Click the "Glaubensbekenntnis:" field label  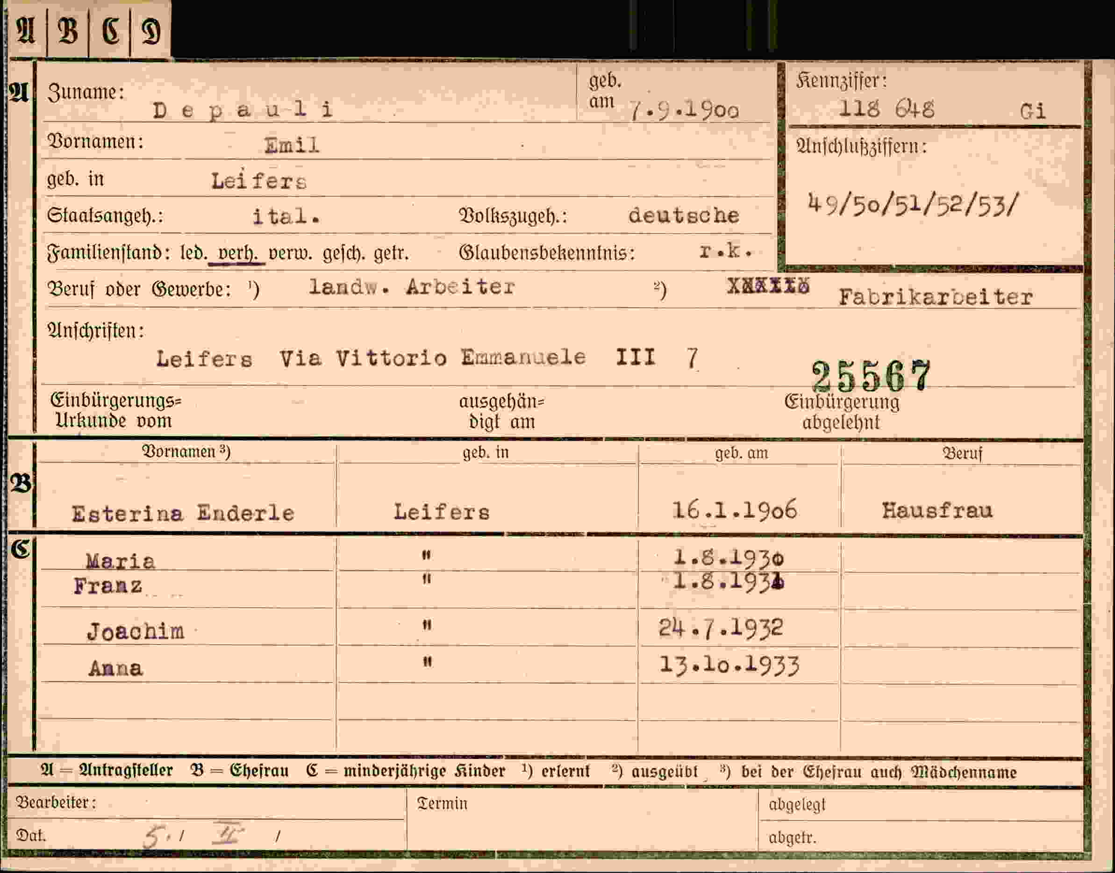point(547,252)
